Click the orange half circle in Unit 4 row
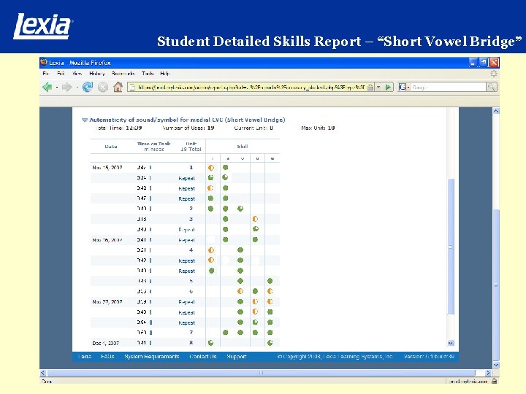This screenshot has width=526, height=394. pos(211,250)
